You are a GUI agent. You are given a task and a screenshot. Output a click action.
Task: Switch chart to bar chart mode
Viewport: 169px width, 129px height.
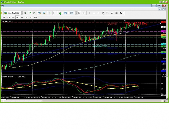[x=25, y=13]
